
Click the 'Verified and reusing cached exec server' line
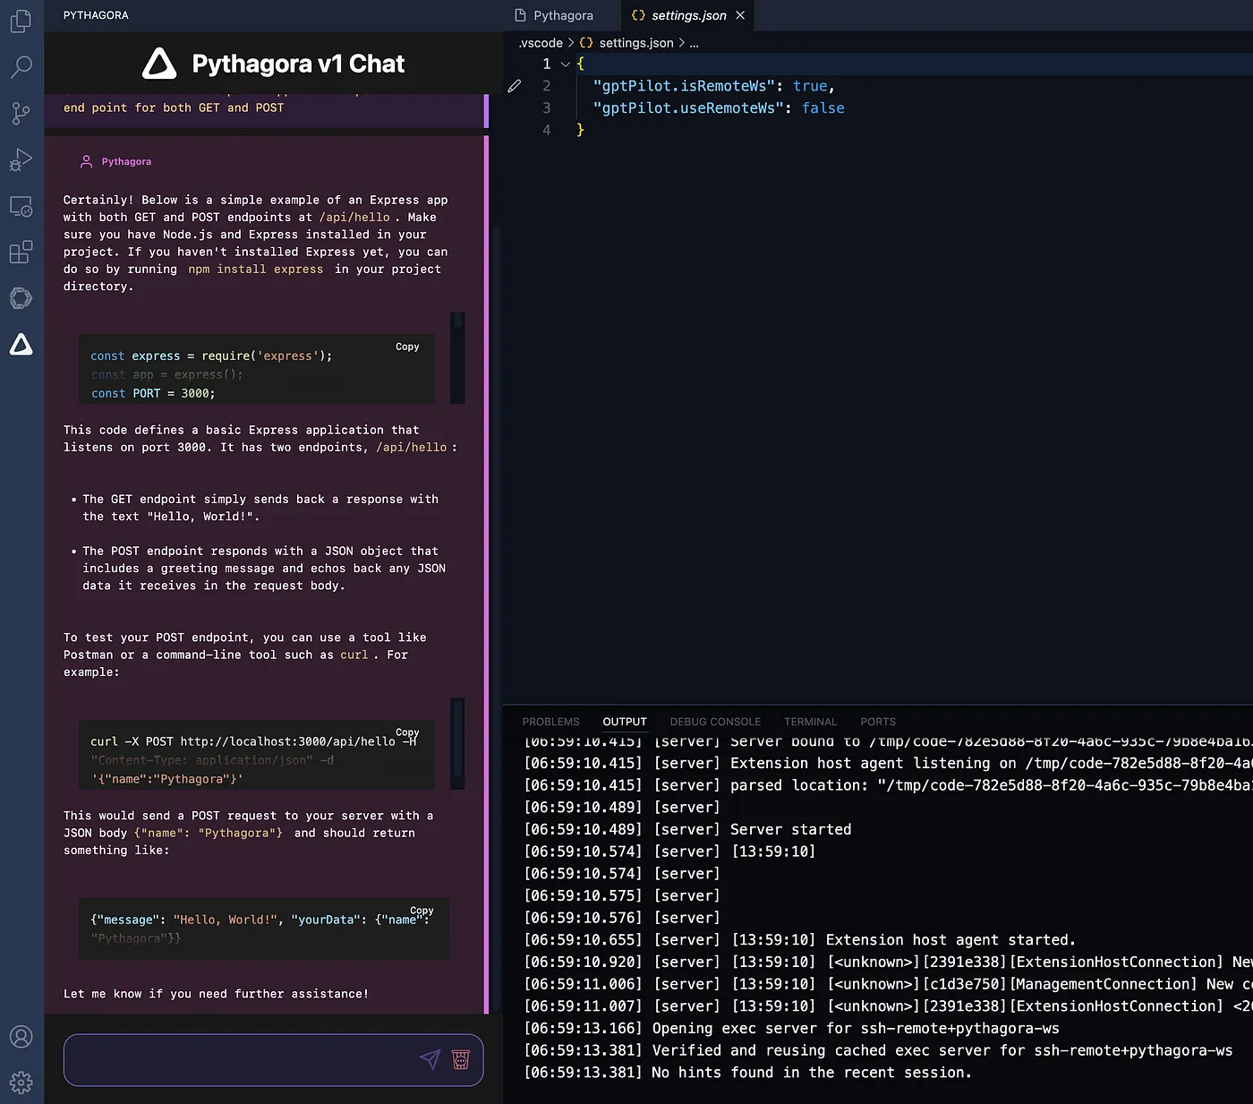[942, 1050]
